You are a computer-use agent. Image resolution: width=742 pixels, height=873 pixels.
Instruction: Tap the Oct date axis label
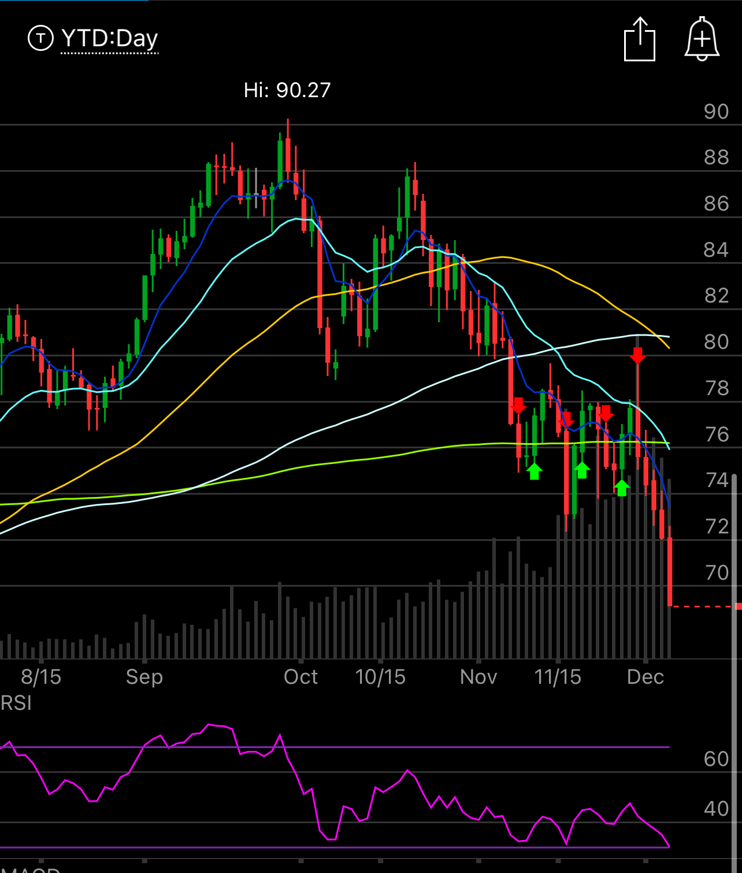coord(300,676)
